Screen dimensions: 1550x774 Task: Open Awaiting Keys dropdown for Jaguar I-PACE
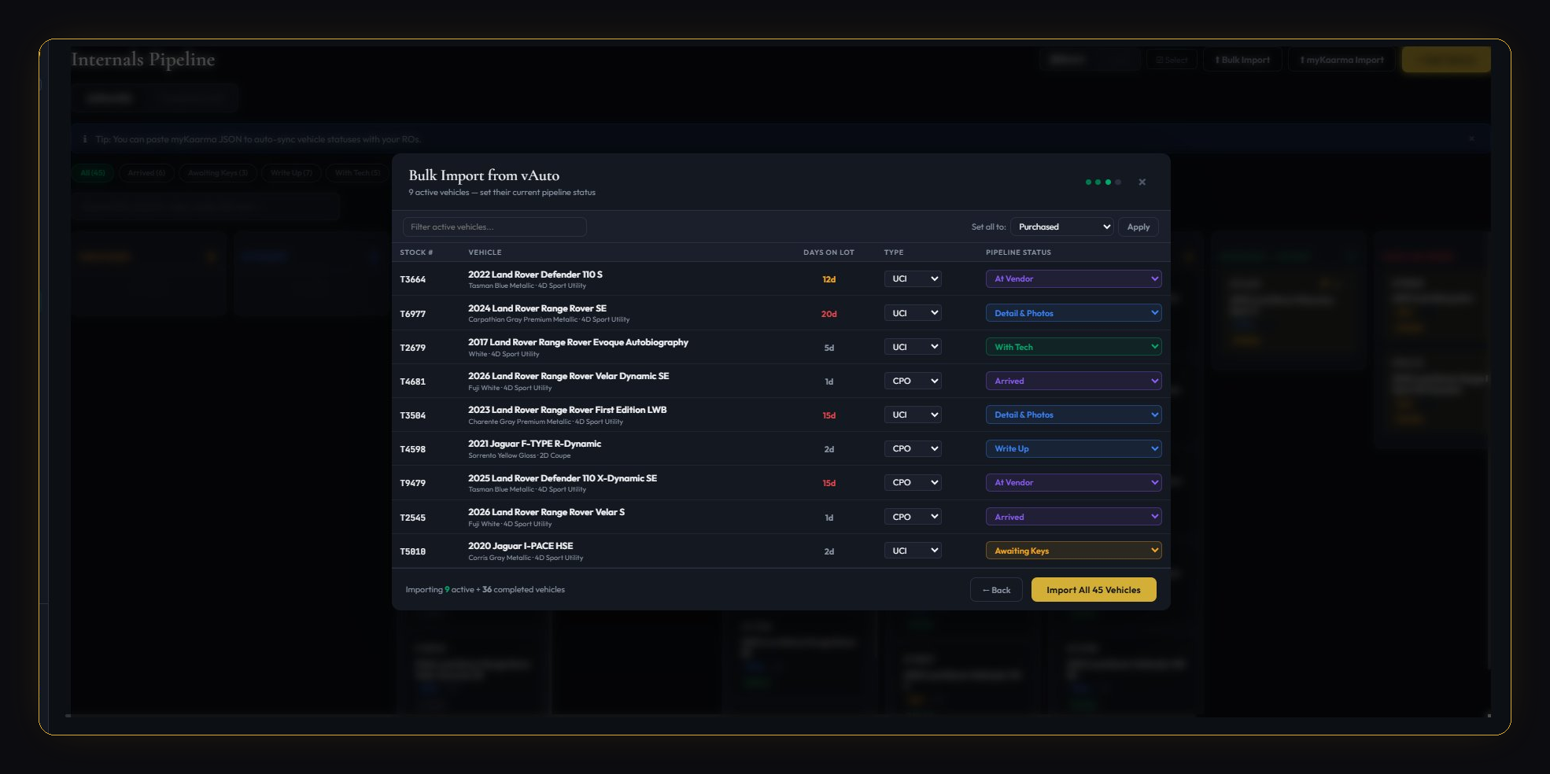point(1073,551)
